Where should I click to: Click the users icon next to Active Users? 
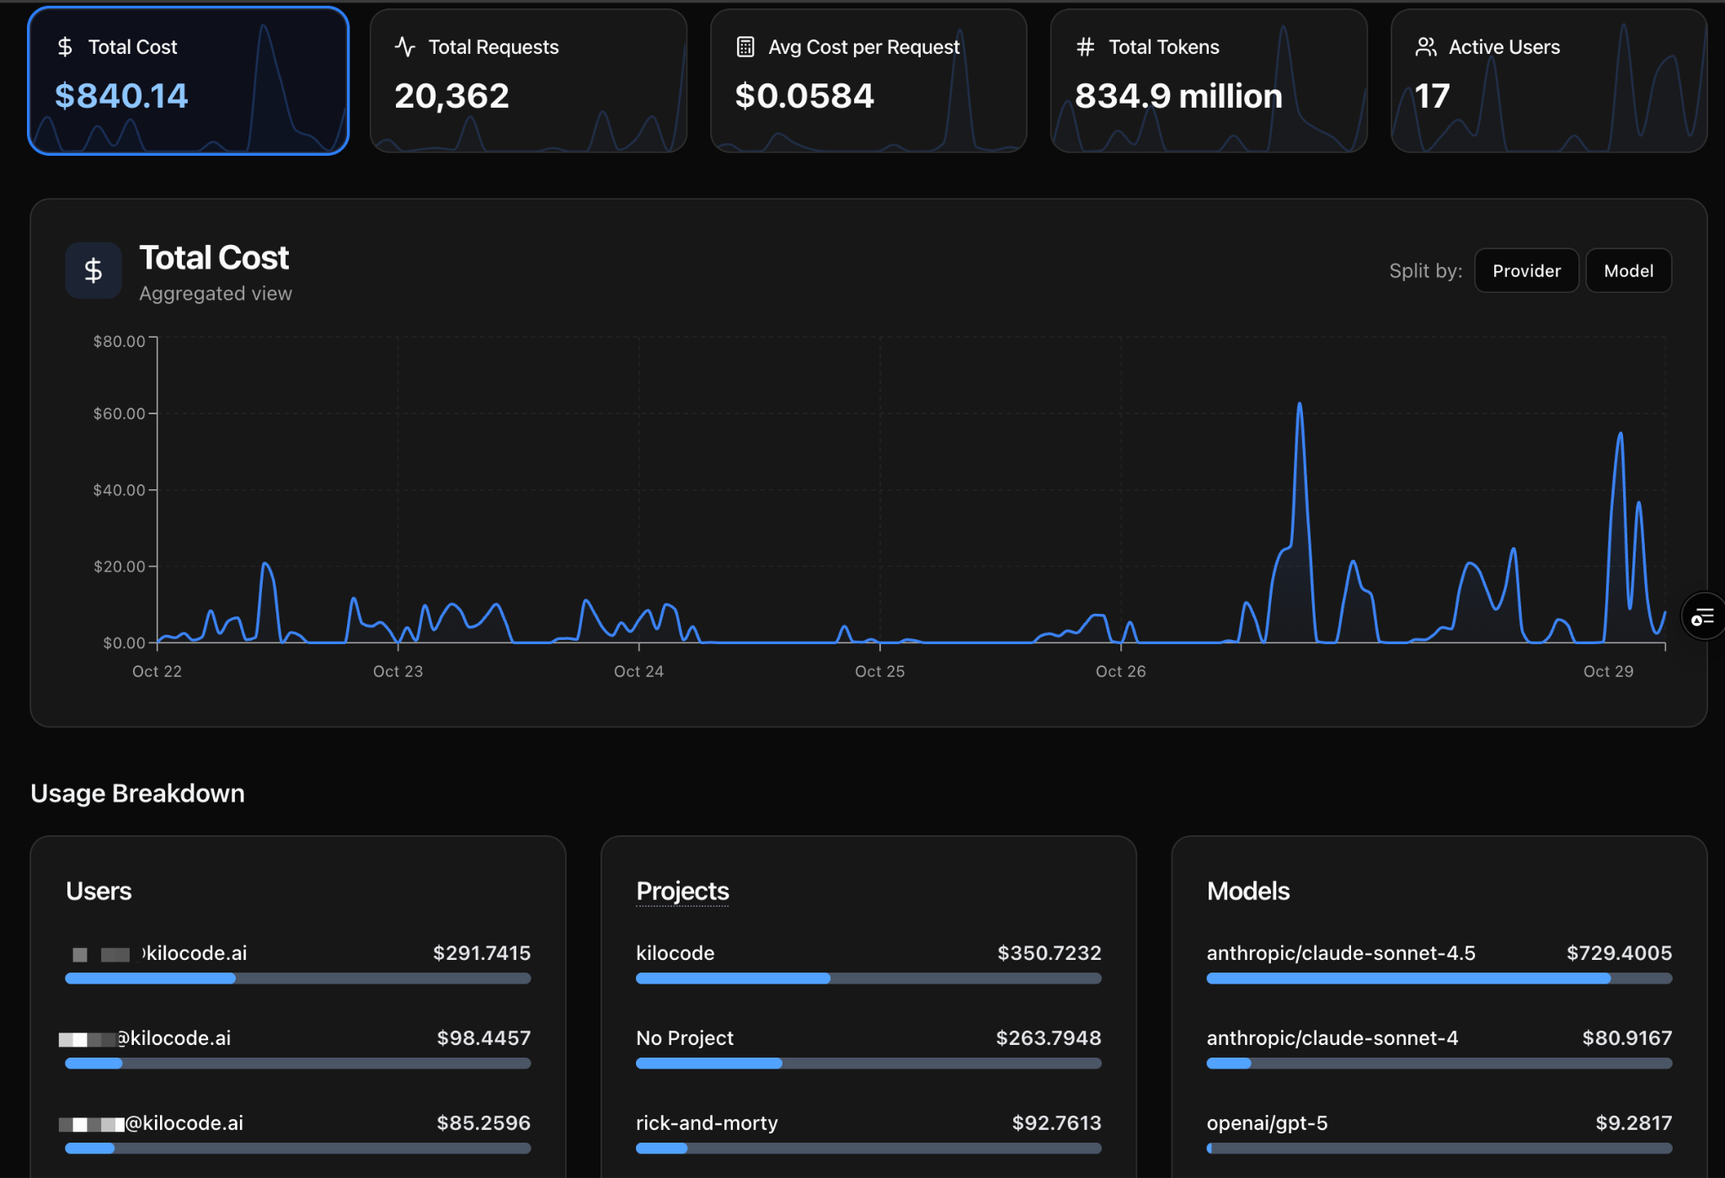click(1425, 47)
